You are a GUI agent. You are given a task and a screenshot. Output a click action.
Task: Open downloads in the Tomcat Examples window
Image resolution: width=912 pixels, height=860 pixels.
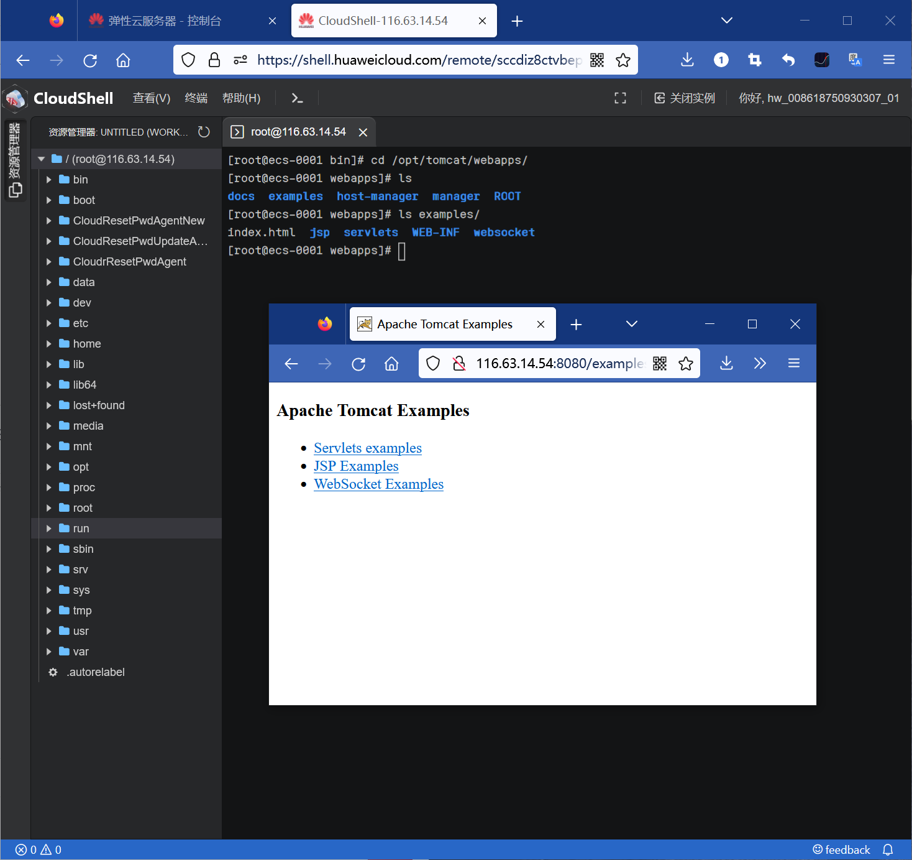tap(726, 363)
